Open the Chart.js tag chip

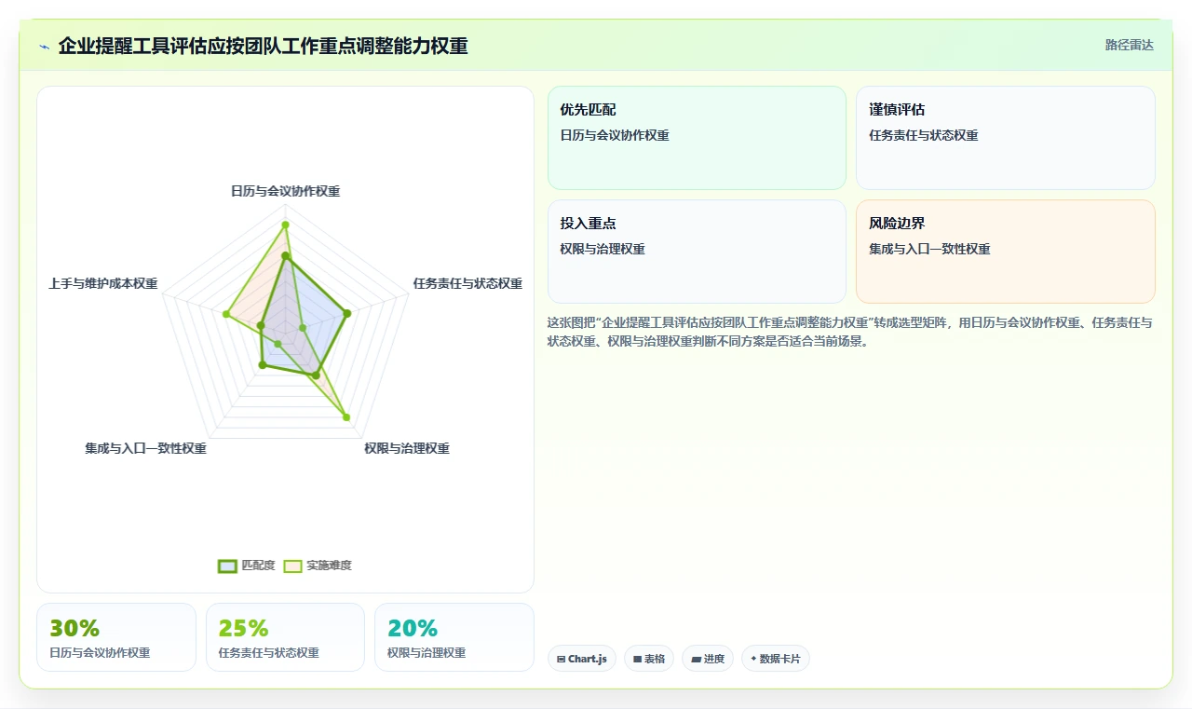click(582, 659)
